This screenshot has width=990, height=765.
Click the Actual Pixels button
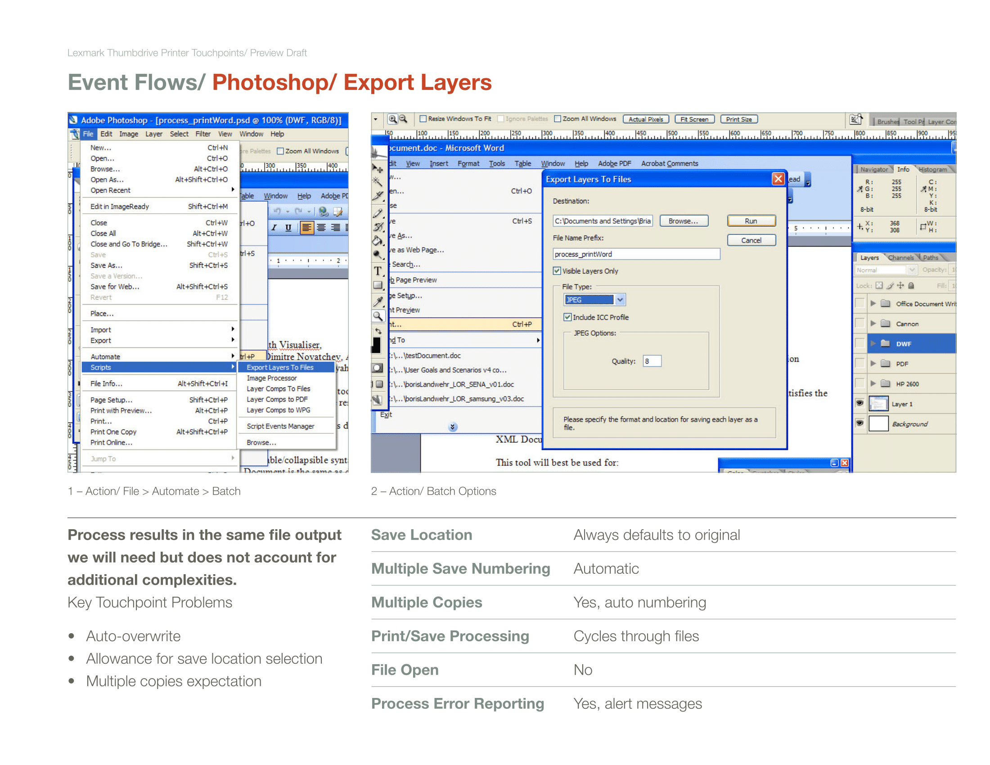pos(646,119)
